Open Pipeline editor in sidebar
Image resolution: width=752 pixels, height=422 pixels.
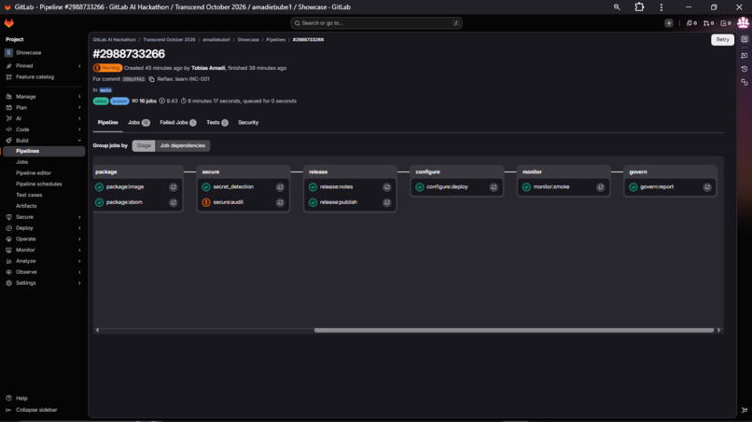point(34,173)
